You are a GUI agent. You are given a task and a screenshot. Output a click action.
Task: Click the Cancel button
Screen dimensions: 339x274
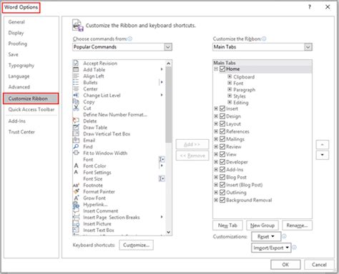[319, 265]
